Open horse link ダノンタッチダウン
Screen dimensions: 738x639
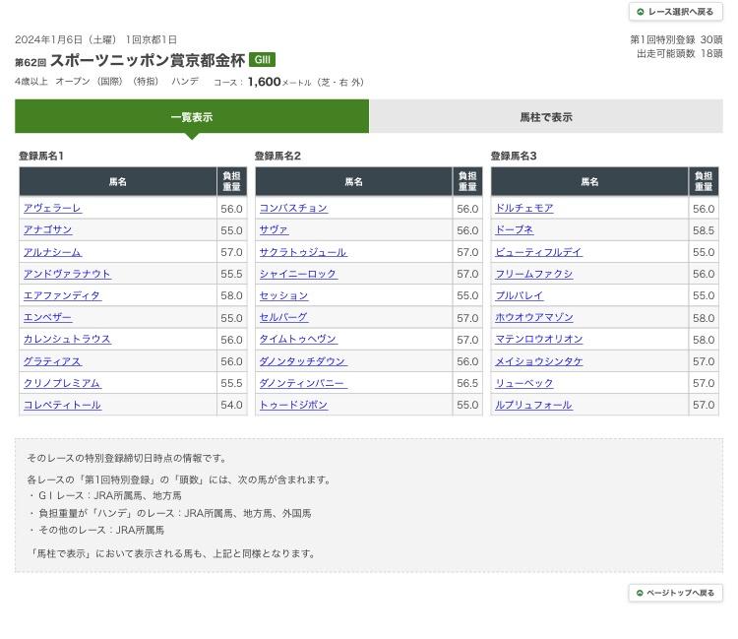coord(304,361)
